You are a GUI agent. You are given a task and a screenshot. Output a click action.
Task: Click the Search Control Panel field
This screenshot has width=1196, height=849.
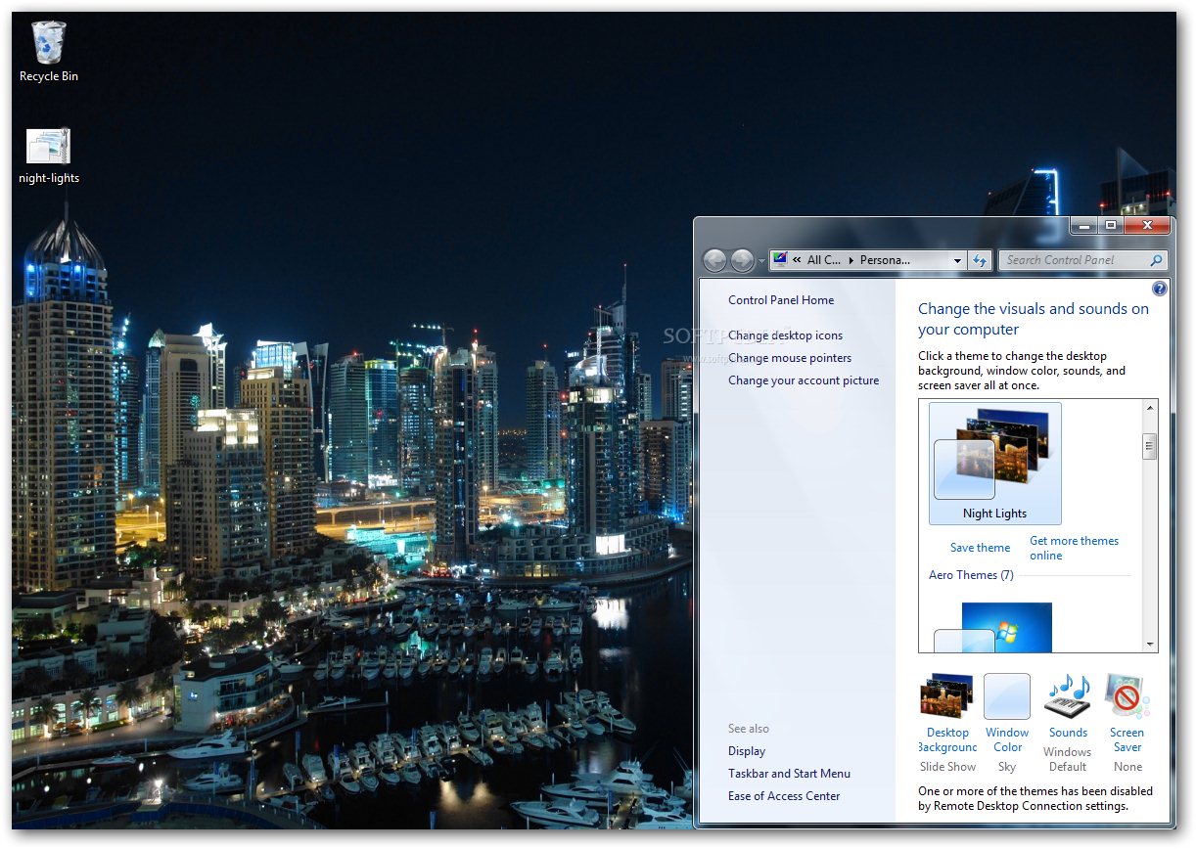tap(1082, 260)
